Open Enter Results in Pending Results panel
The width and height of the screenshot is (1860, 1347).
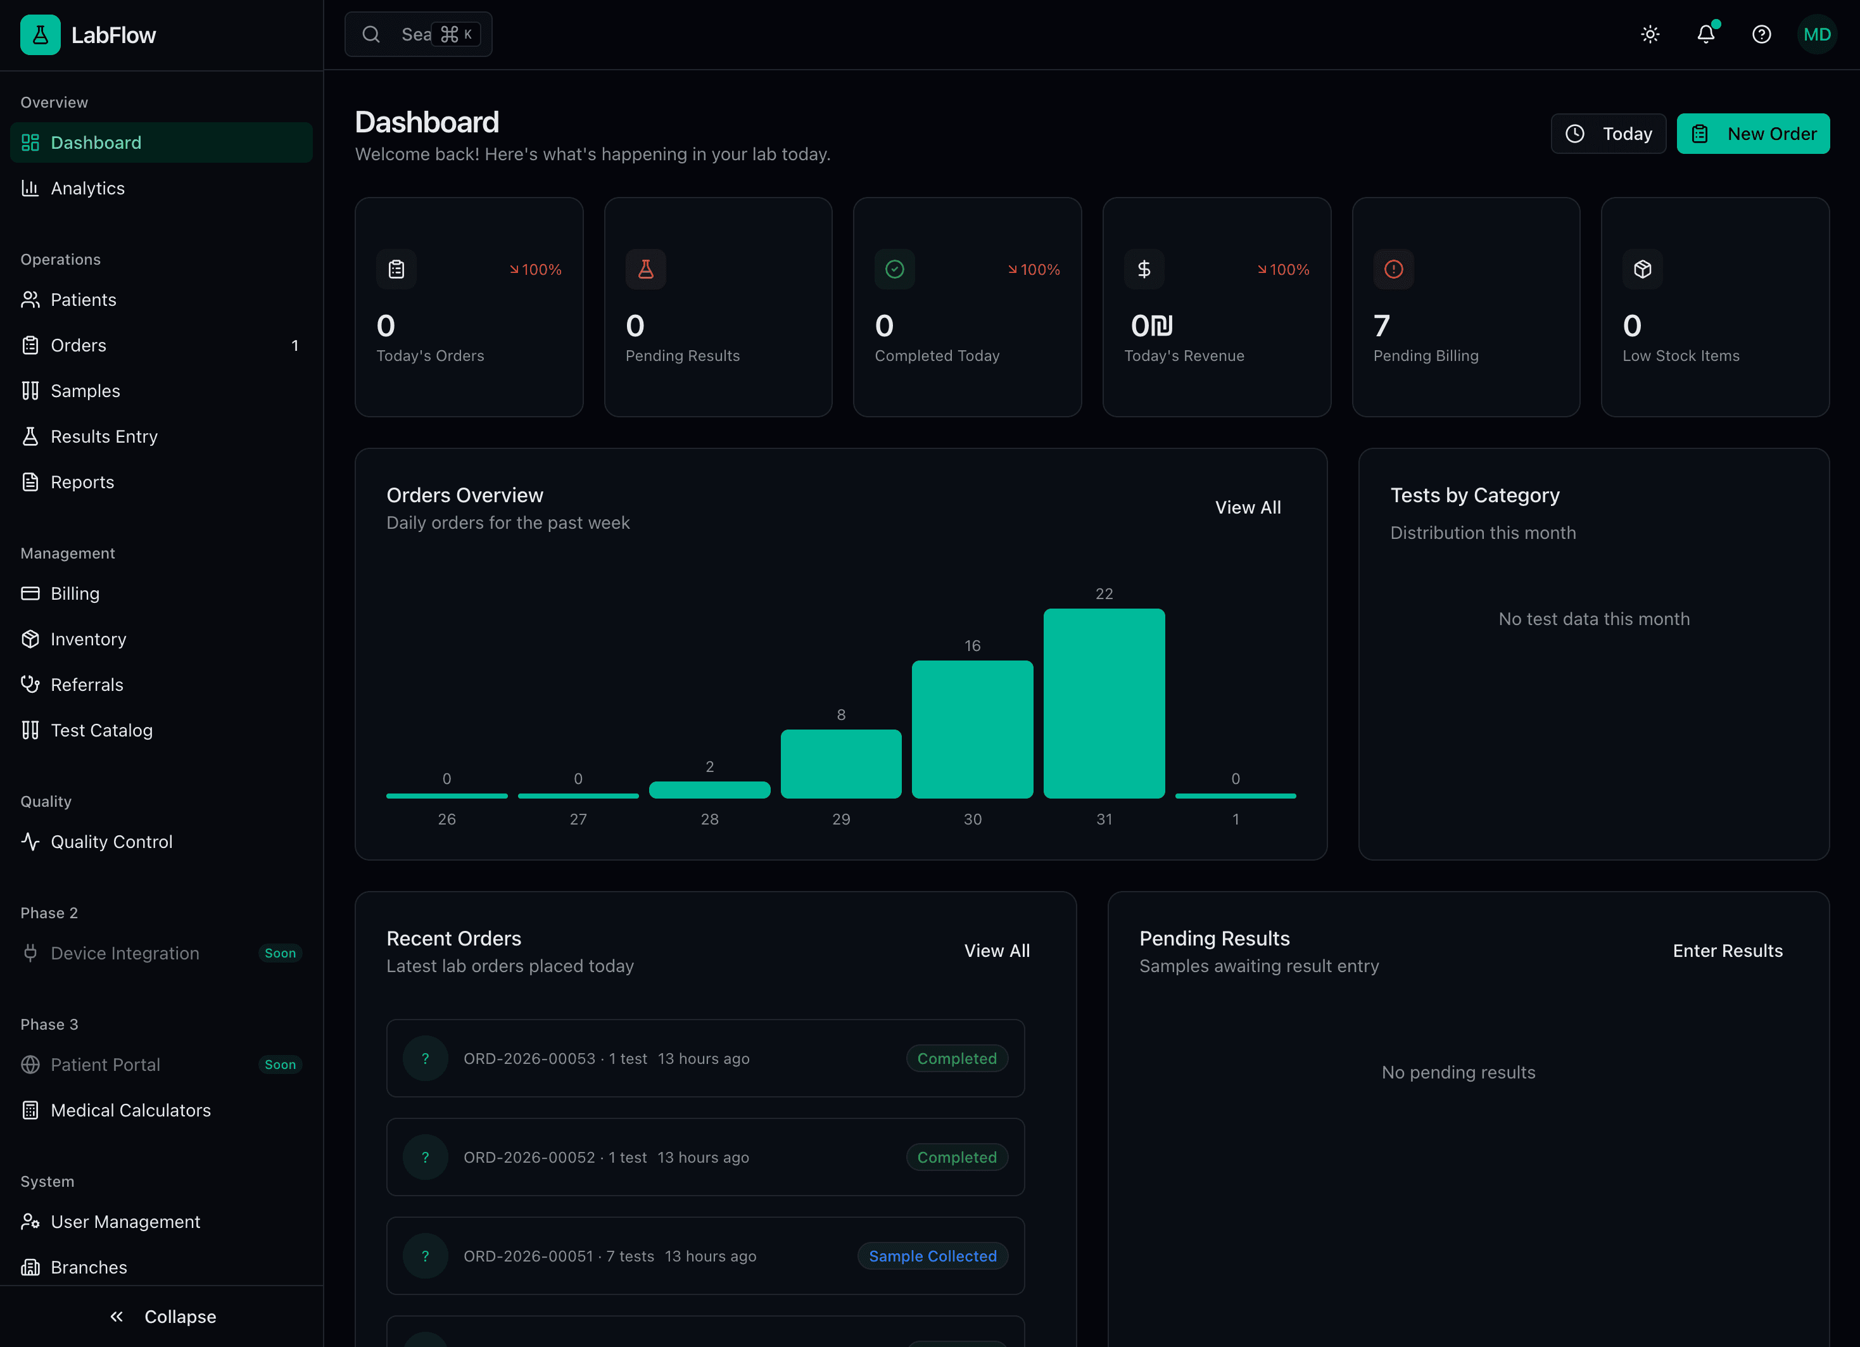1727,950
